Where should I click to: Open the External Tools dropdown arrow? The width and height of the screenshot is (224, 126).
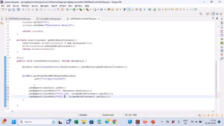(90, 9)
